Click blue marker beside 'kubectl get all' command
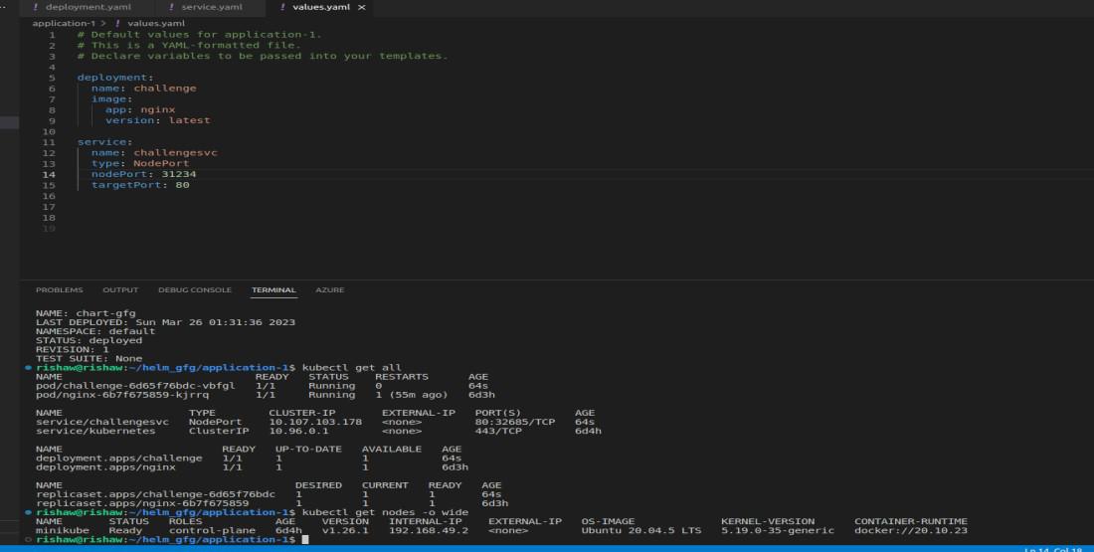1094x552 pixels. 27,368
